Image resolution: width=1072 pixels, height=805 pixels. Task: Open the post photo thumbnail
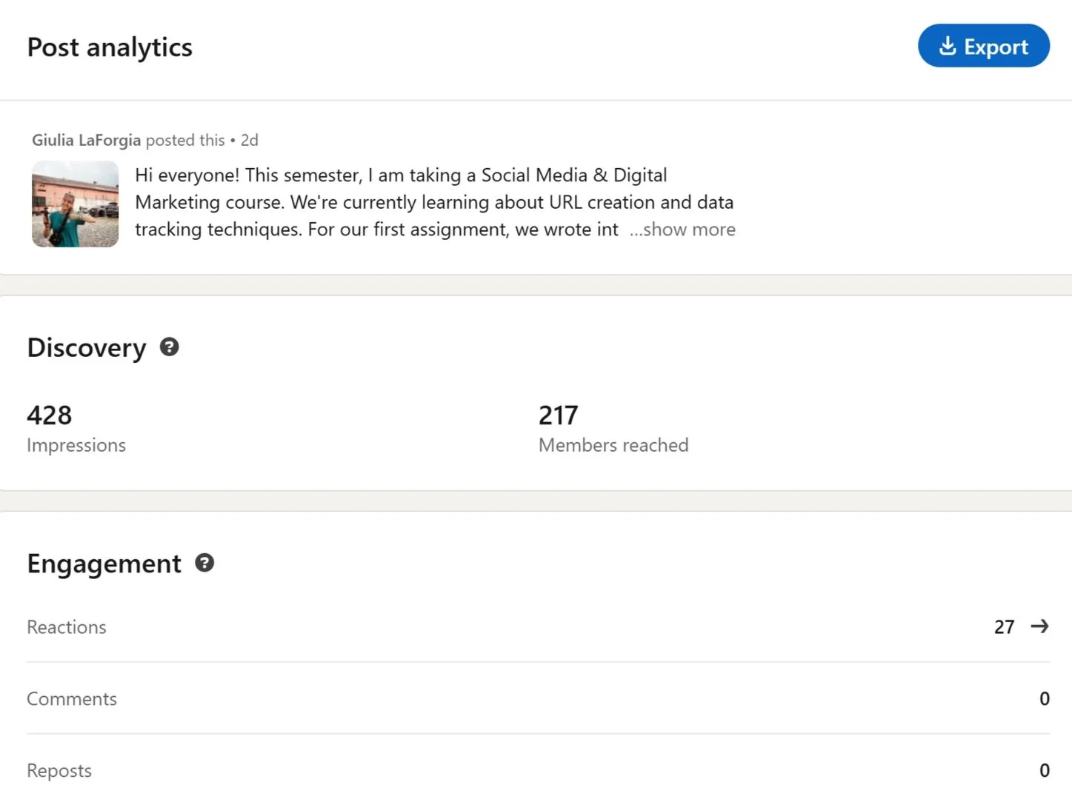point(75,204)
